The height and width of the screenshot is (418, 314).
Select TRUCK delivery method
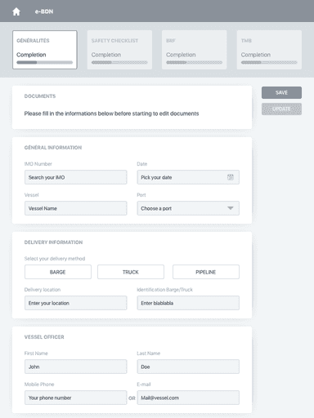click(x=131, y=272)
